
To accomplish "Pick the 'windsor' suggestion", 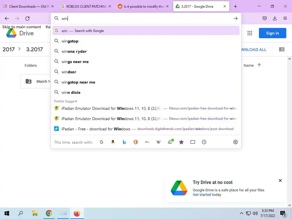I will tap(146, 72).
